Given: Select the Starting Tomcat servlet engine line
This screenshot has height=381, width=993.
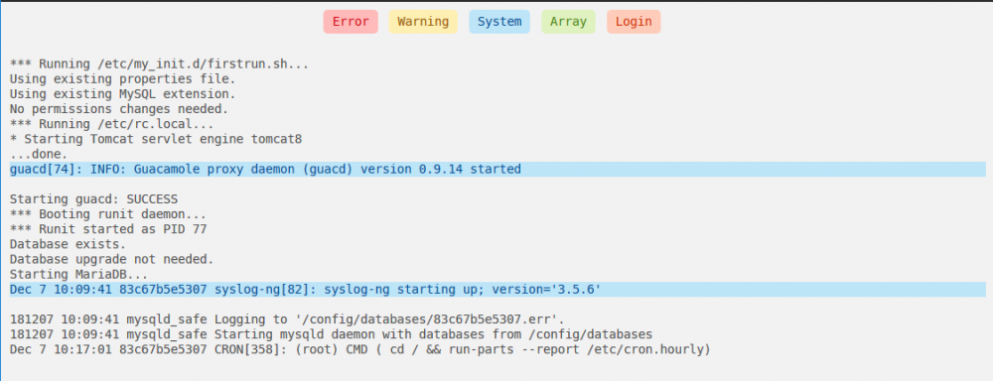Looking at the screenshot, I should pyautogui.click(x=156, y=139).
